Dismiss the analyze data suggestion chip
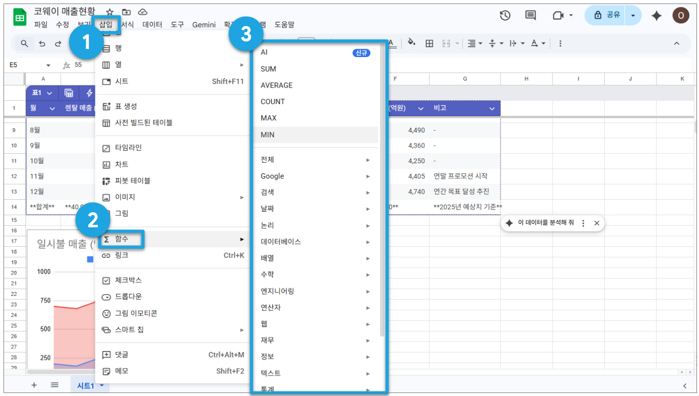 [597, 223]
